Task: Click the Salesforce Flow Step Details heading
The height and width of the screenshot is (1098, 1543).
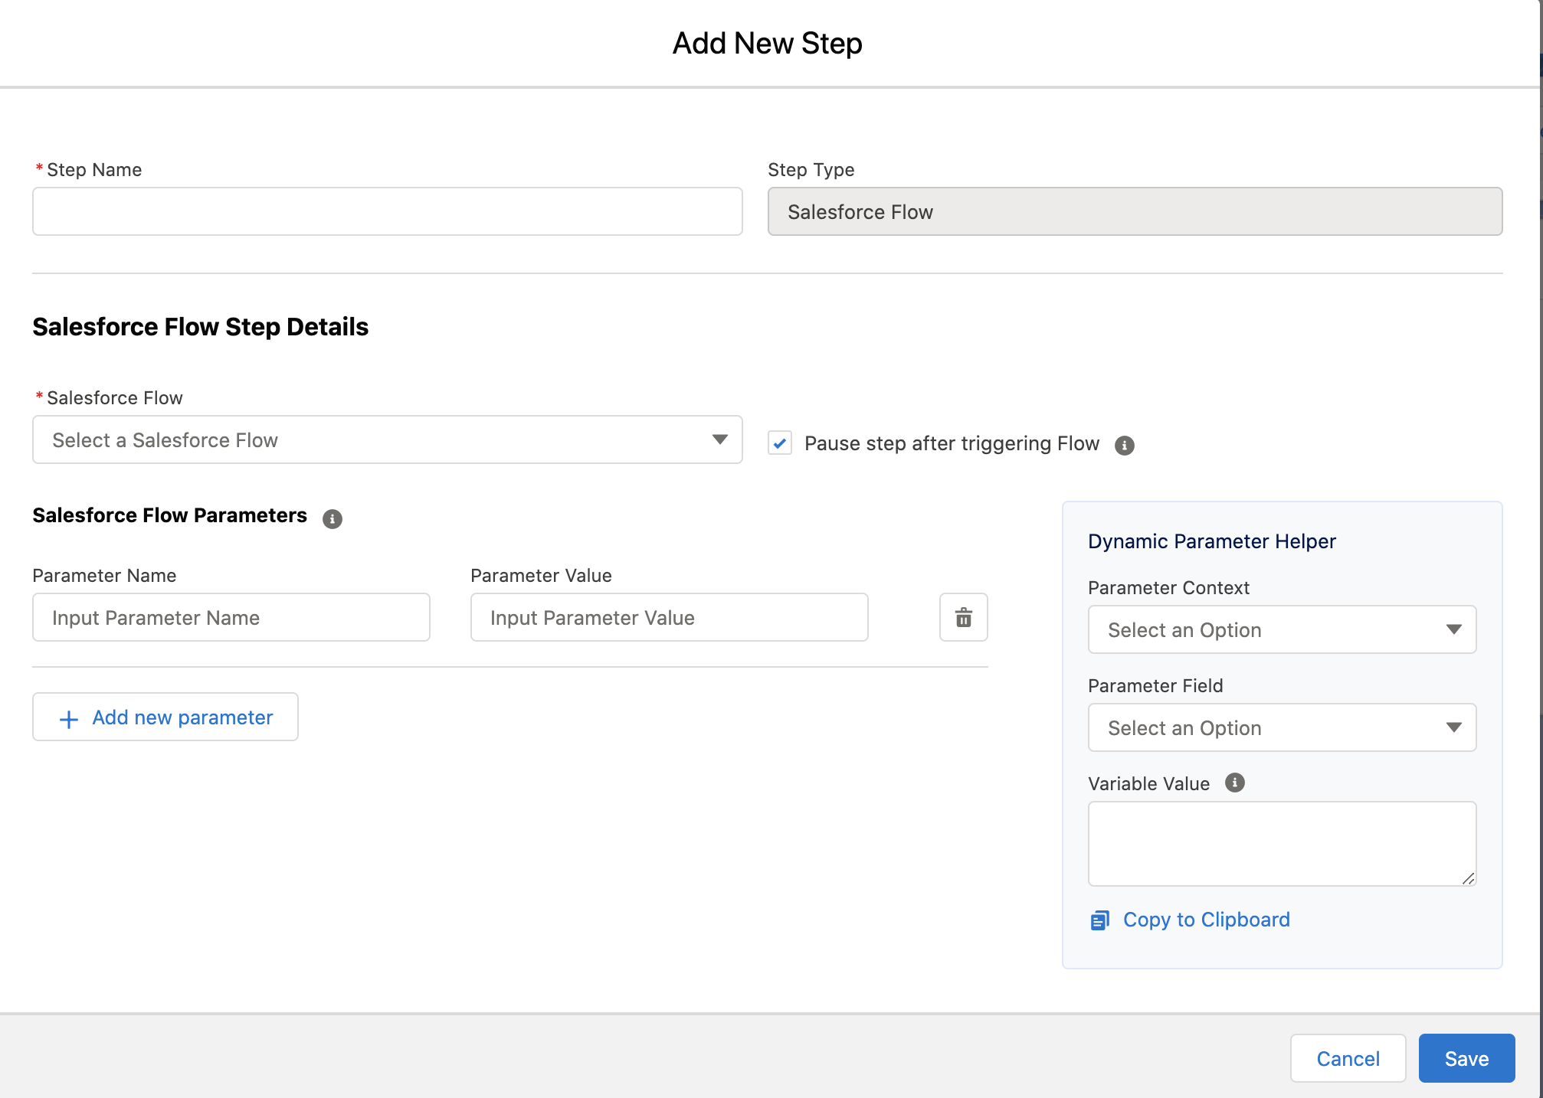Action: [x=200, y=327]
